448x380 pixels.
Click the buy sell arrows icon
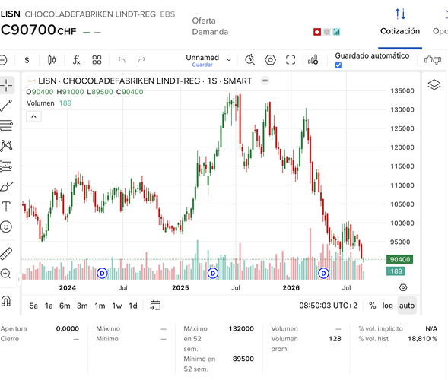400,14
